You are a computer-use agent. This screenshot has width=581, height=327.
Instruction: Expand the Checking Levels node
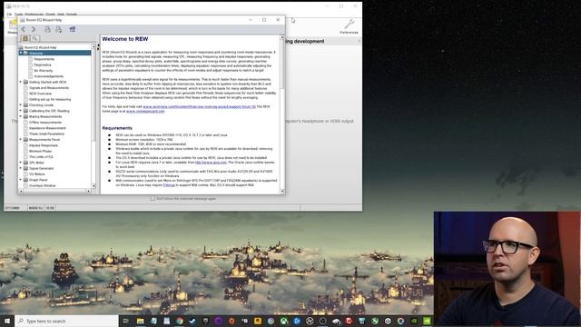click(x=21, y=105)
